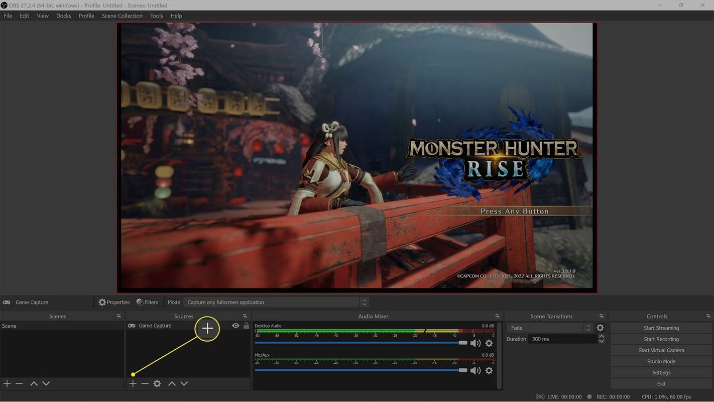Image resolution: width=714 pixels, height=402 pixels.
Task: Add a new source with plus icon
Action: pyautogui.click(x=133, y=383)
